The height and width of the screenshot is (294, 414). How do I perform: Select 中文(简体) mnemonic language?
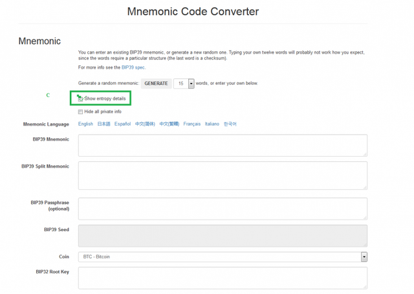(145, 124)
